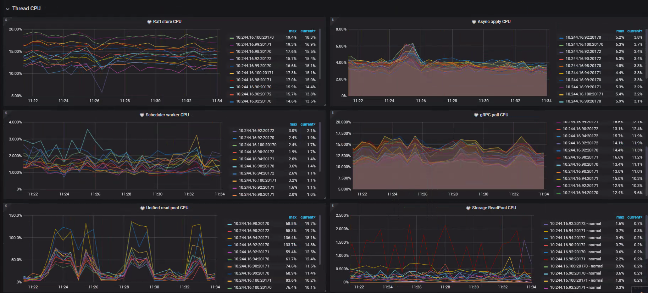Click heart icon beside Unified read pool CPU title

142,208
